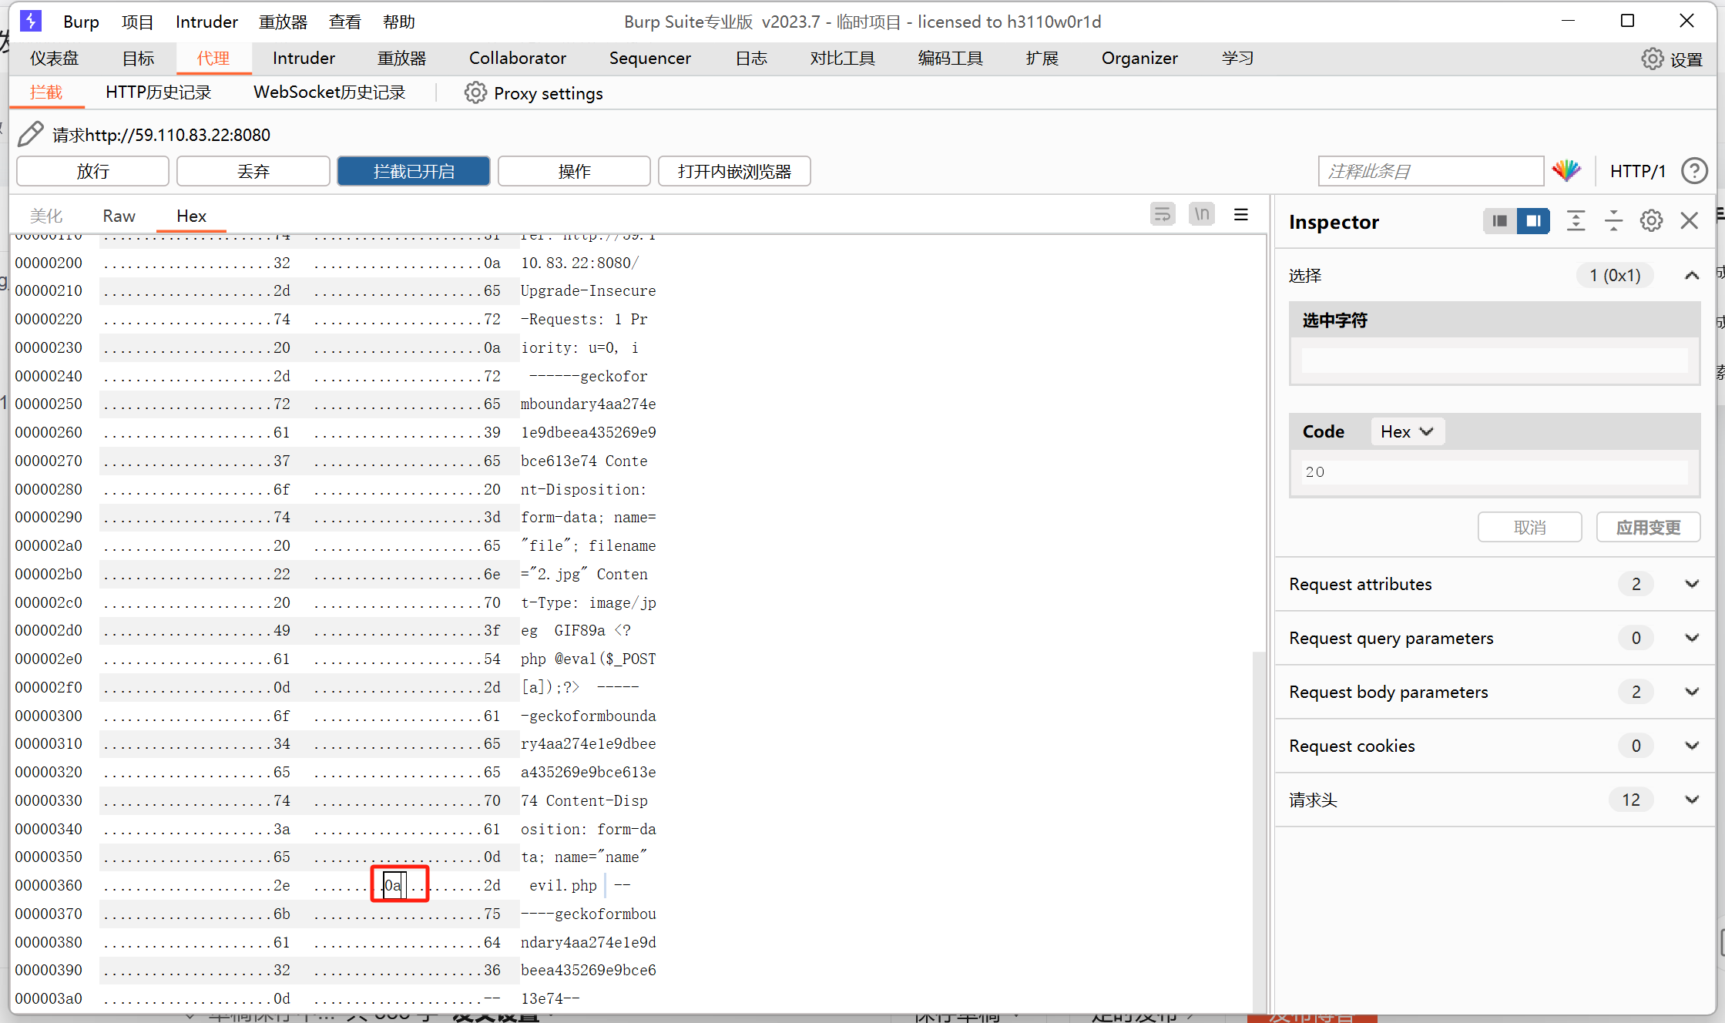The image size is (1725, 1023).
Task: Open the highlight color picker icon
Action: (1566, 170)
